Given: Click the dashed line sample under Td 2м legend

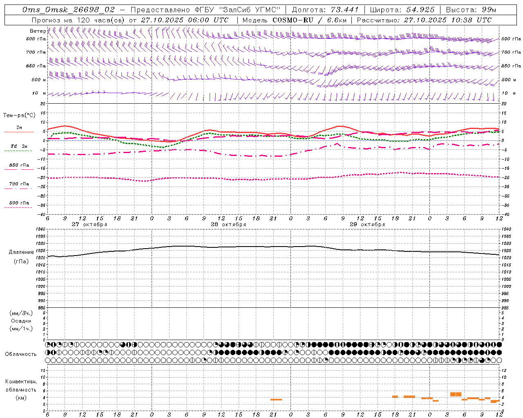Looking at the screenshot, I should coord(18,151).
